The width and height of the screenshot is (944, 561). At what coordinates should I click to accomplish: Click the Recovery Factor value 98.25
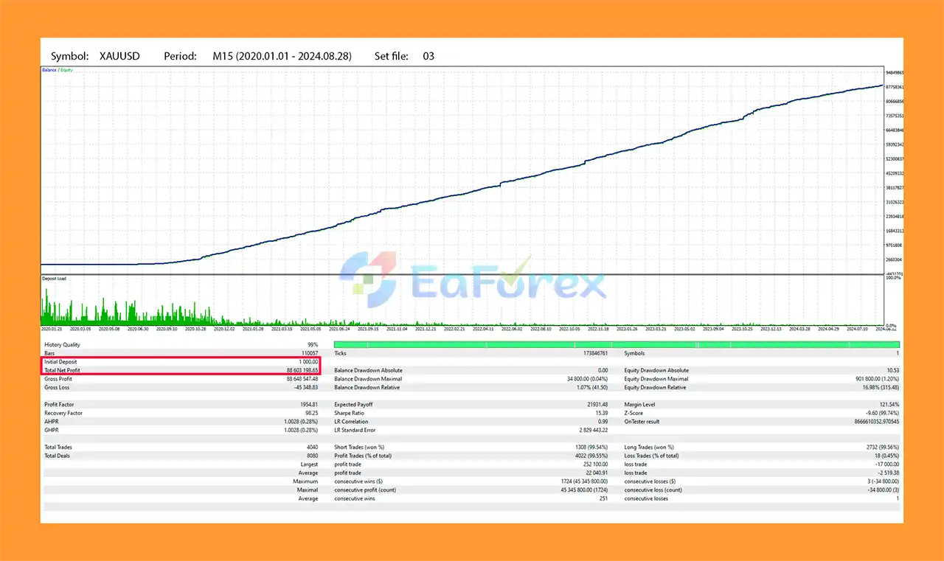(312, 413)
